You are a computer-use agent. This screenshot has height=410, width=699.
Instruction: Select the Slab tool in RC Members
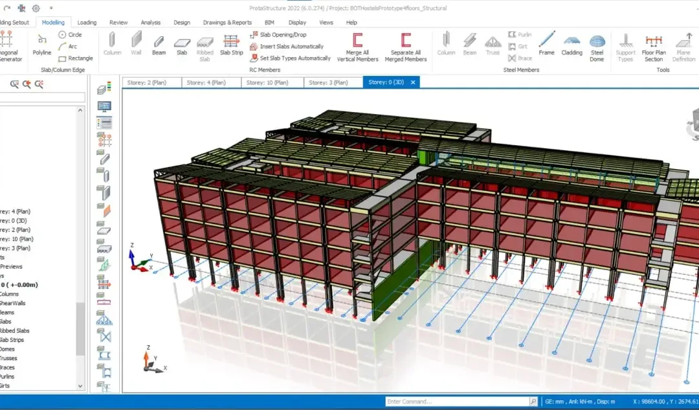[182, 45]
